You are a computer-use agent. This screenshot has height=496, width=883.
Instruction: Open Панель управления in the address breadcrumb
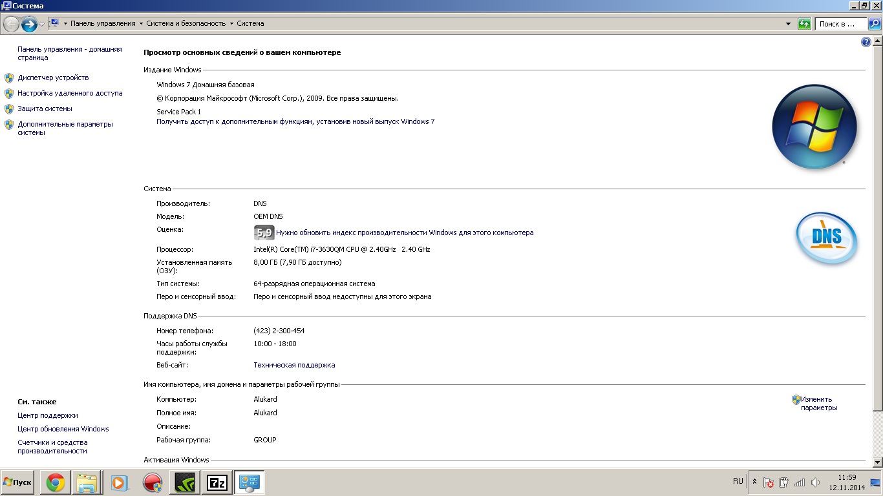[103, 23]
